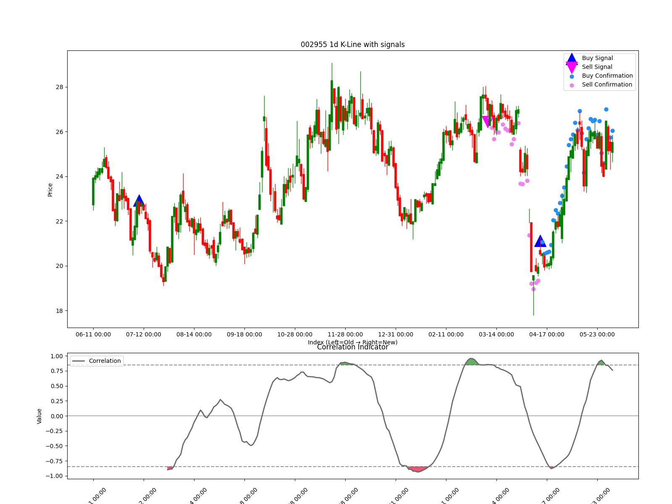Click the Sell Confirmation legend dot
The image size is (672, 504).
pos(572,85)
